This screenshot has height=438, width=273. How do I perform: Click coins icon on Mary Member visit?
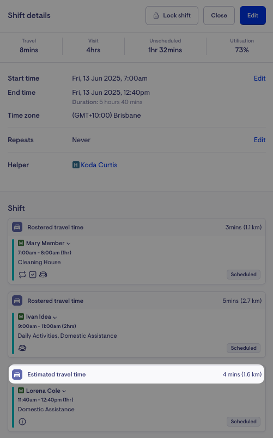[x=43, y=275]
